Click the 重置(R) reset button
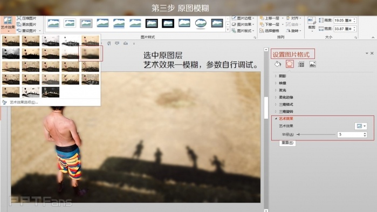This screenshot has width=377, height=212. (x=287, y=143)
